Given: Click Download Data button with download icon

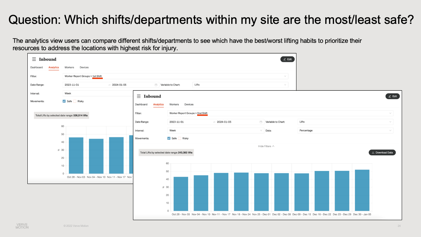Looking at the screenshot, I should point(382,152).
